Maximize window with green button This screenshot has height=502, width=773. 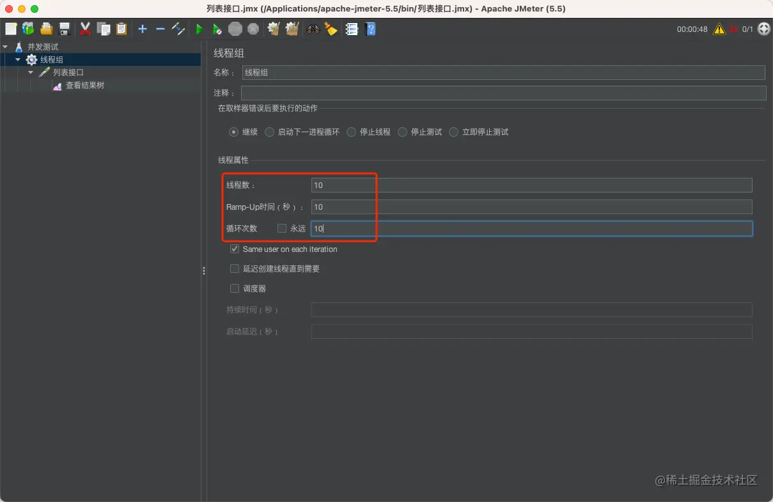pos(35,9)
